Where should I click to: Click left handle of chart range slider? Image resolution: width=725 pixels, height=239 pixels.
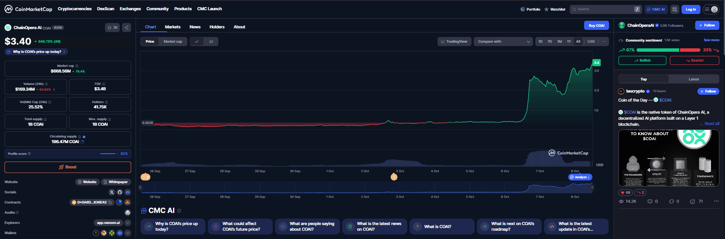coord(140,187)
